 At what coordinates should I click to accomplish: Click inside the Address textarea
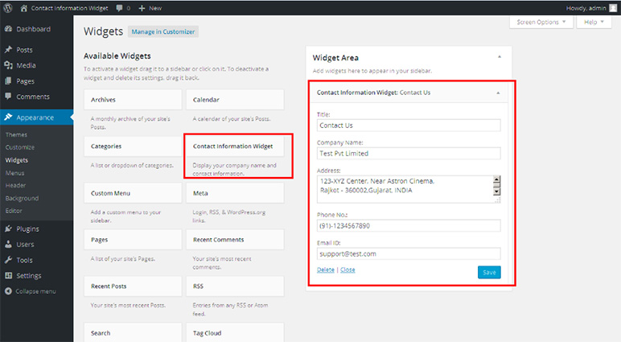click(405, 189)
